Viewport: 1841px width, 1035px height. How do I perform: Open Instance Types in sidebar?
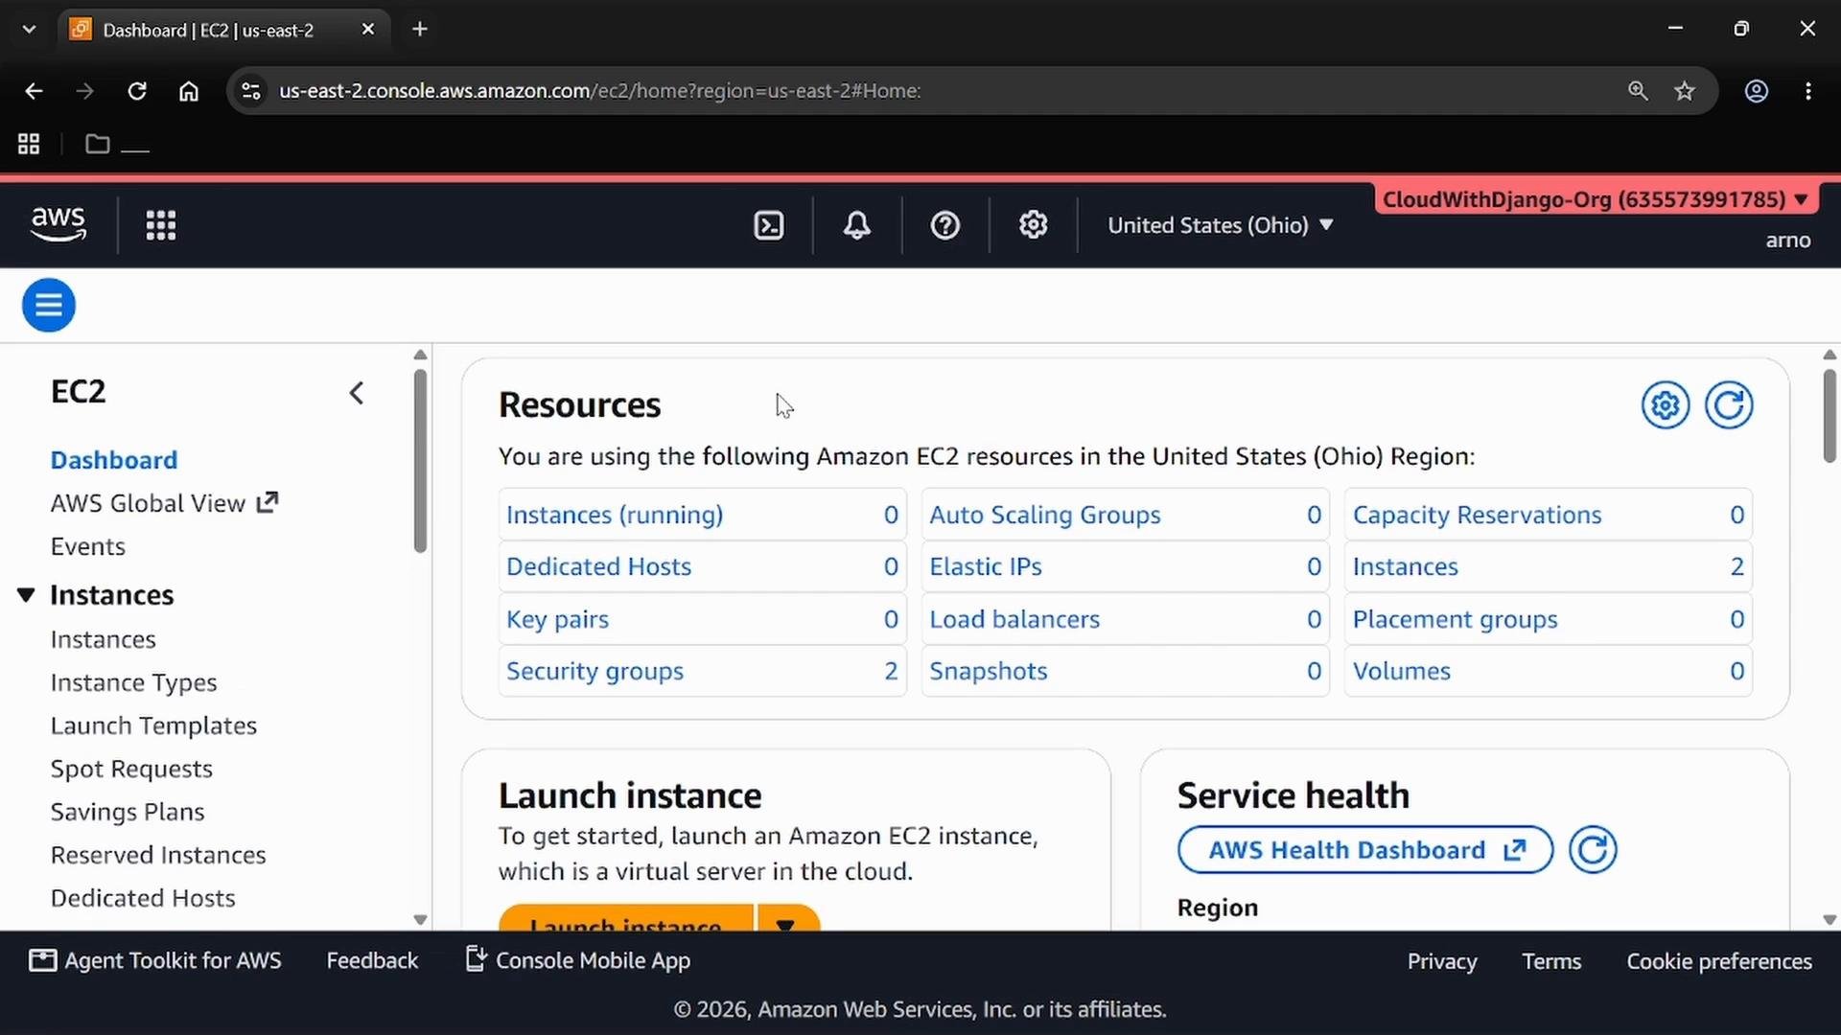[133, 682]
